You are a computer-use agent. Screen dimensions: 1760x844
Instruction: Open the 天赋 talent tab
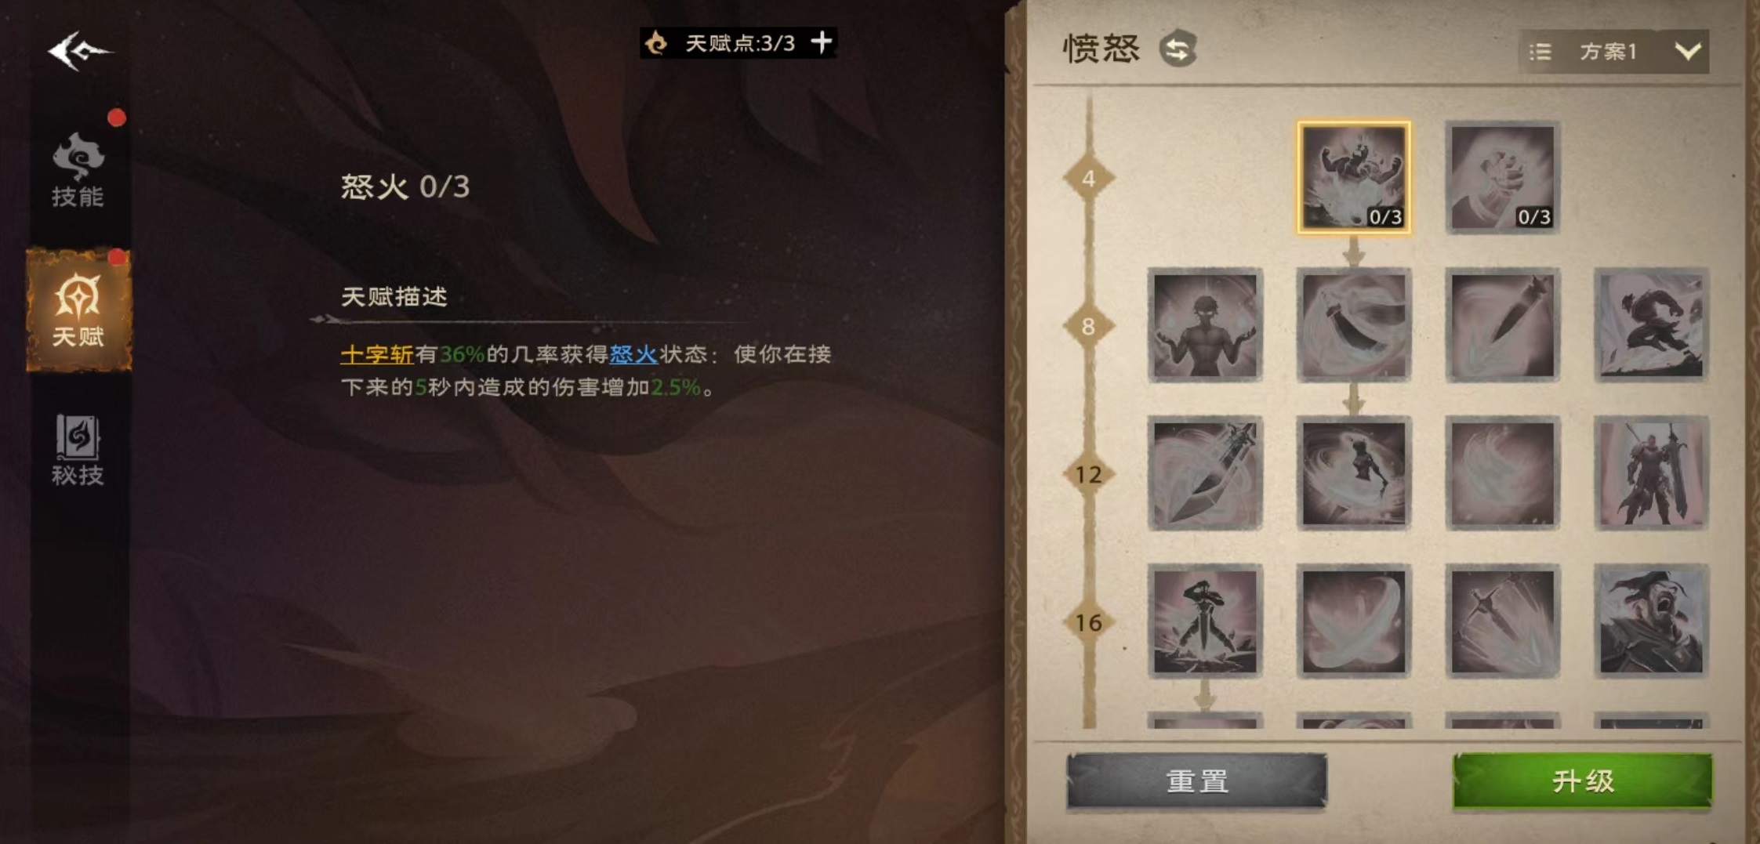pyautogui.click(x=78, y=310)
